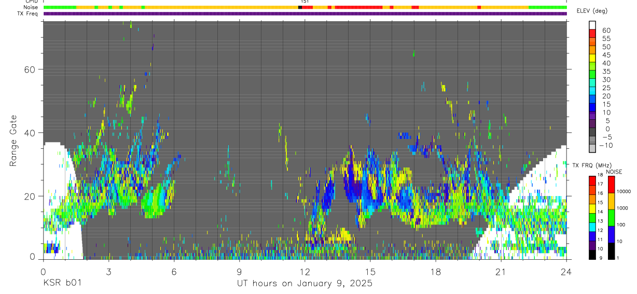This screenshot has height=294, width=637.
Task: Click the KSR b01 radar beam label
Action: [x=62, y=284]
